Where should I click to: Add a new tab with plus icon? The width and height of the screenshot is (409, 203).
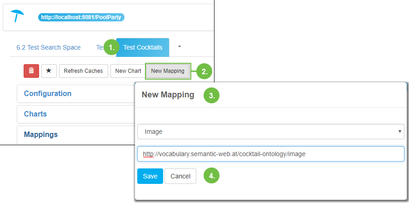pos(180,46)
